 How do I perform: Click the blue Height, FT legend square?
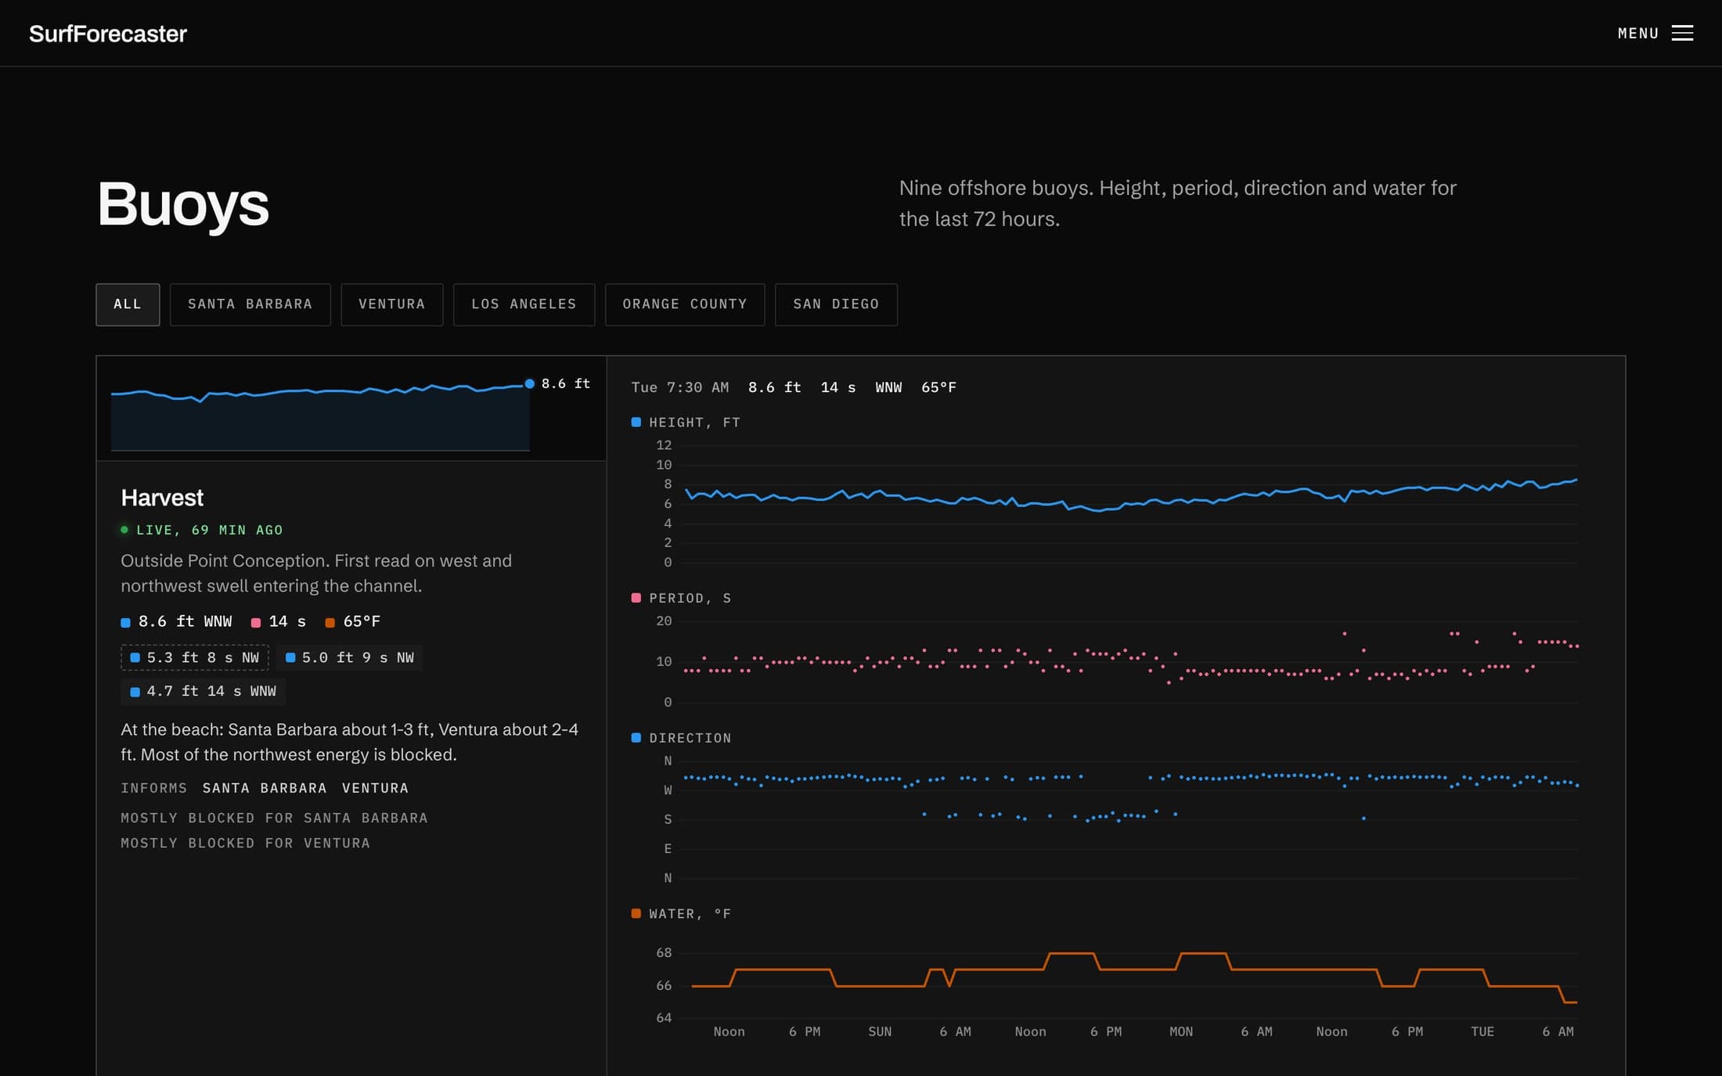click(636, 423)
